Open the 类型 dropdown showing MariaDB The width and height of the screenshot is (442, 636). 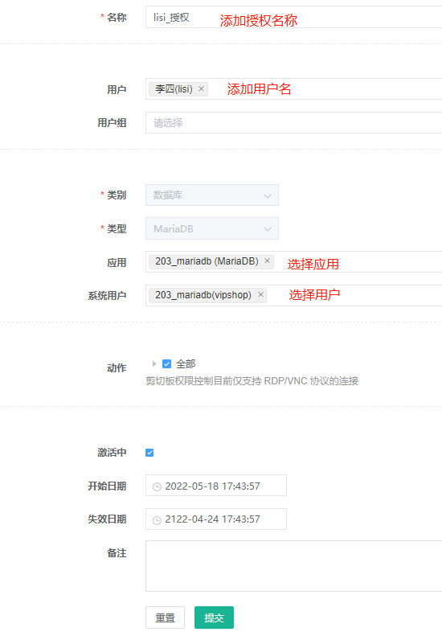[x=212, y=228]
